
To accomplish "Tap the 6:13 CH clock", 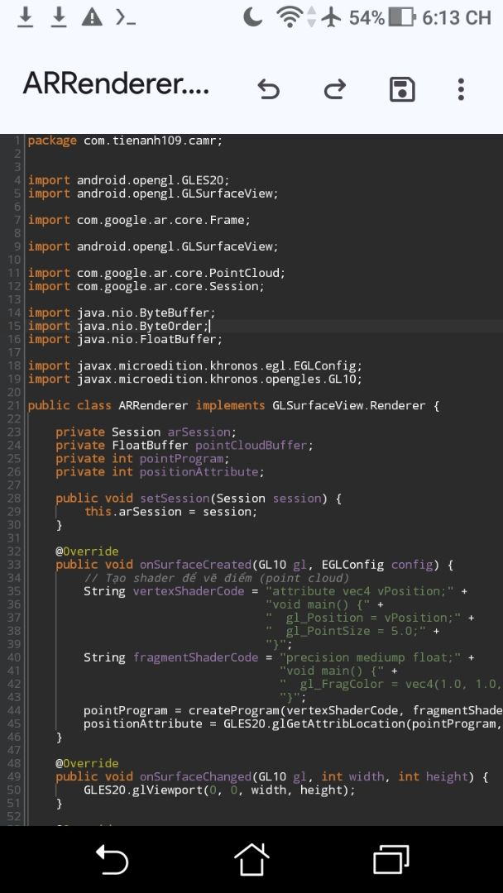I will click(457, 17).
